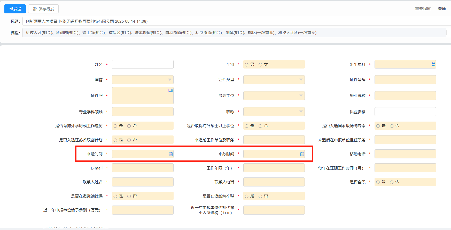
Task: Select 男 for 性别
Action: coord(247,65)
